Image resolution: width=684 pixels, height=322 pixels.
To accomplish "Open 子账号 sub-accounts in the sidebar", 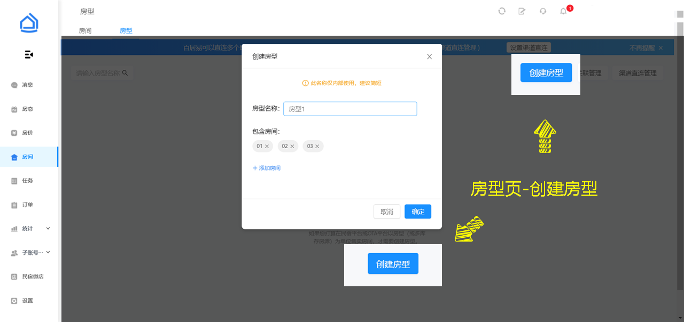I will pyautogui.click(x=29, y=253).
